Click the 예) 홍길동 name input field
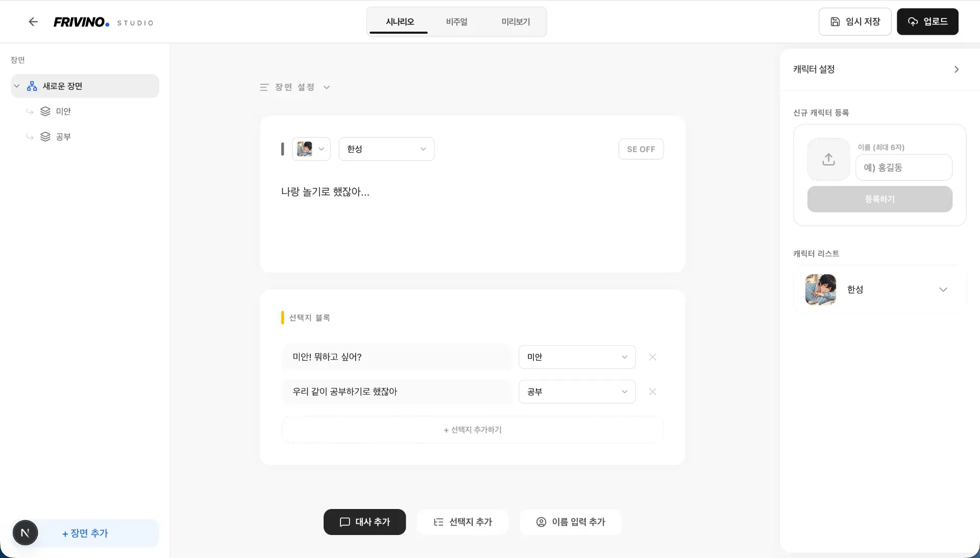The width and height of the screenshot is (980, 558). [903, 167]
